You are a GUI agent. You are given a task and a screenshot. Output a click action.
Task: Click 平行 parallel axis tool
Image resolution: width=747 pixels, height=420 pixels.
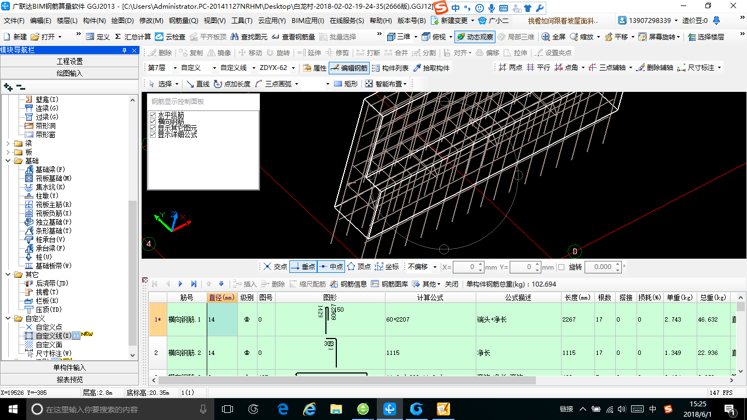[538, 68]
